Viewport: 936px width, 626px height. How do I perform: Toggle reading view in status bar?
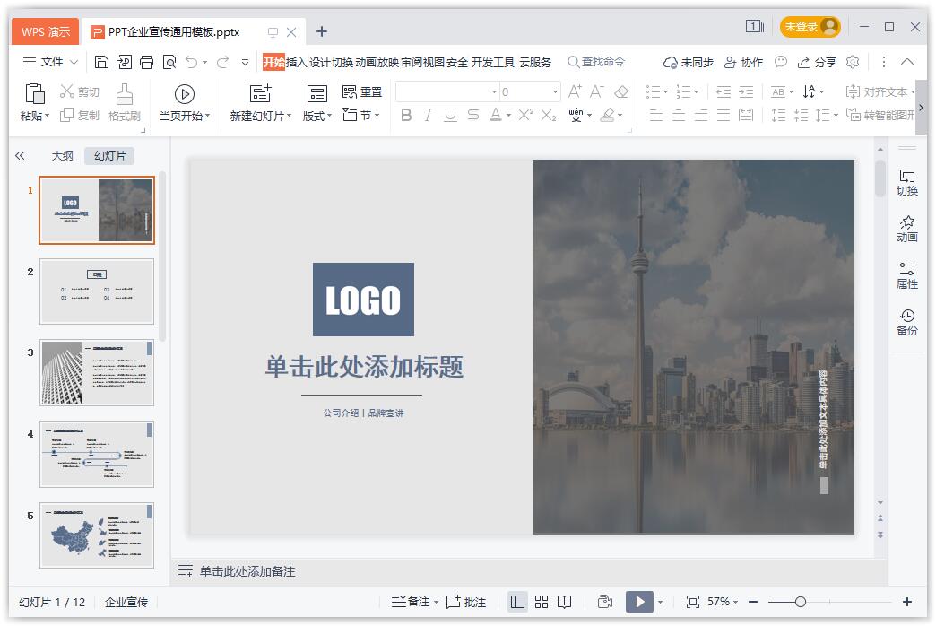click(x=565, y=602)
